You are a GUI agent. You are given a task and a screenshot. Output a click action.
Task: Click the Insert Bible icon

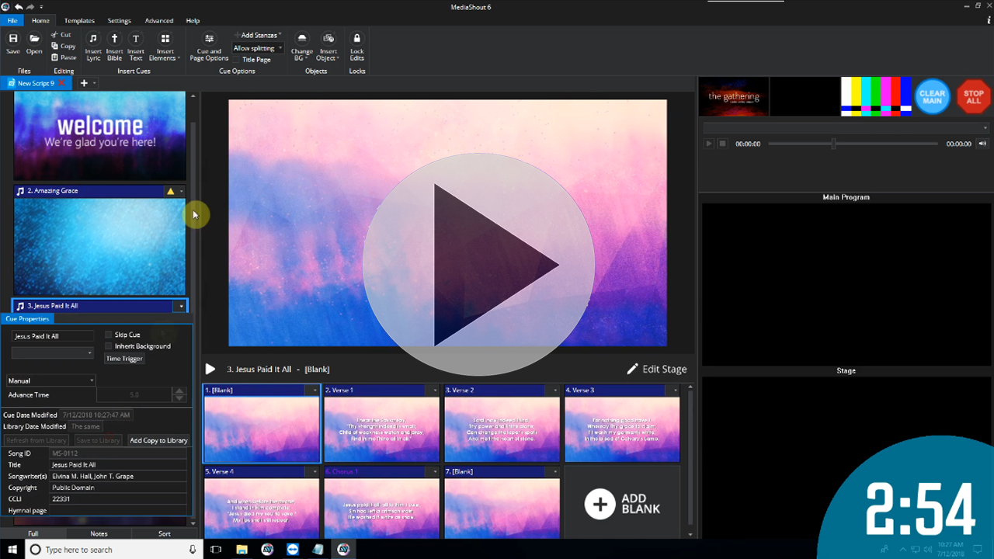[x=114, y=40]
